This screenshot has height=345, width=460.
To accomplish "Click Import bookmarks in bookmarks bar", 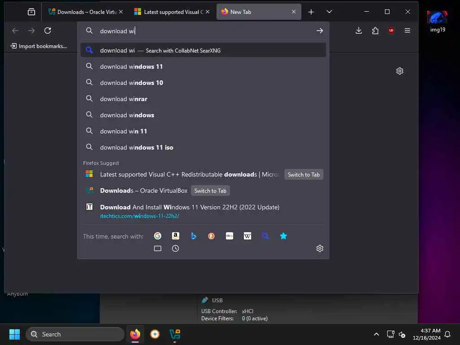I will tap(39, 46).
